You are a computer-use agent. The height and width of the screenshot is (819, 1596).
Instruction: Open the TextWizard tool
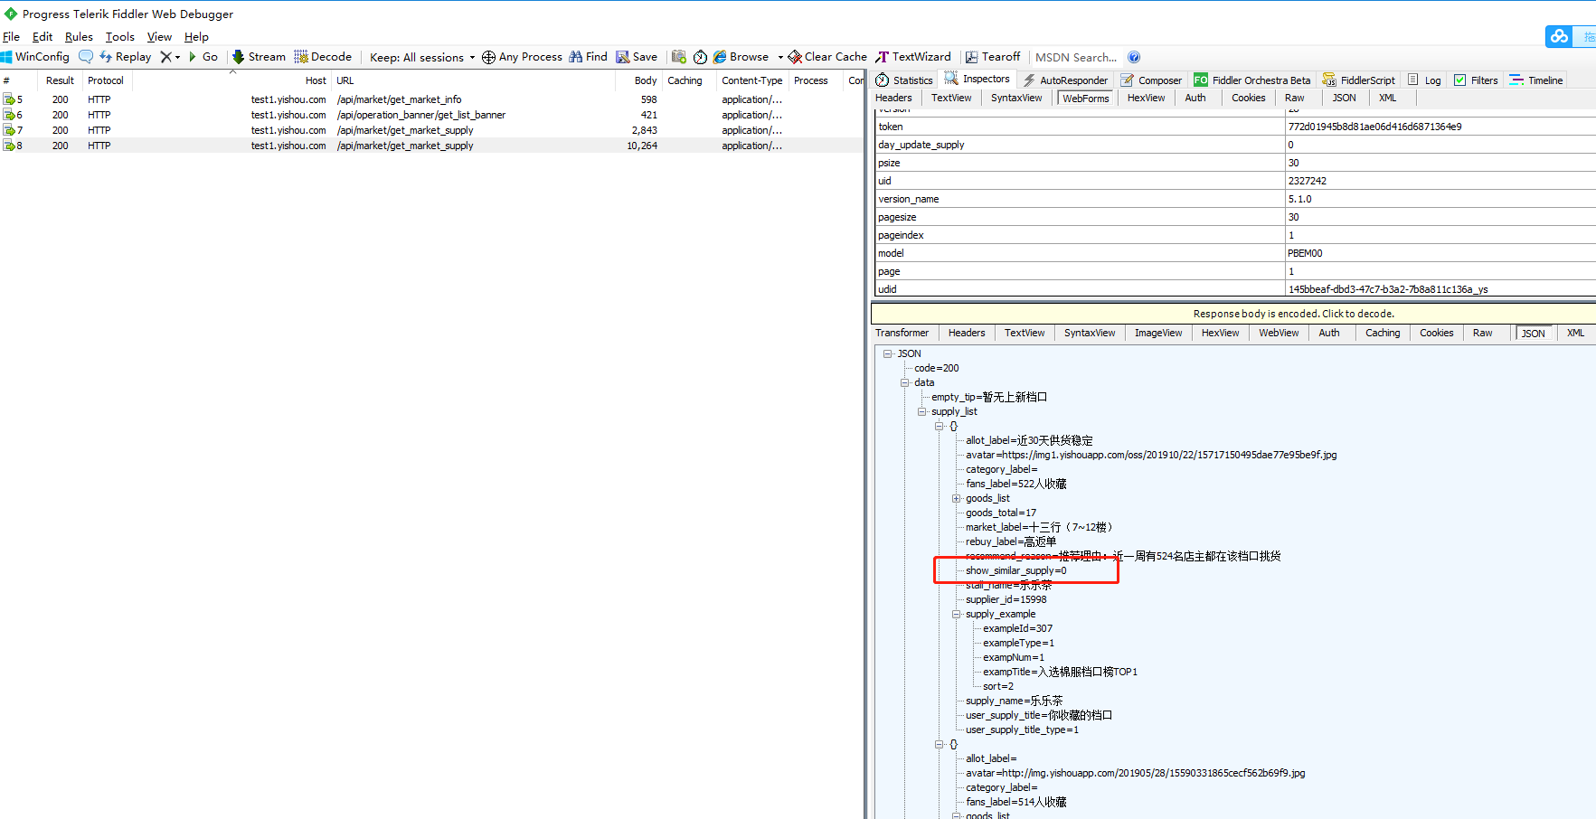[913, 57]
